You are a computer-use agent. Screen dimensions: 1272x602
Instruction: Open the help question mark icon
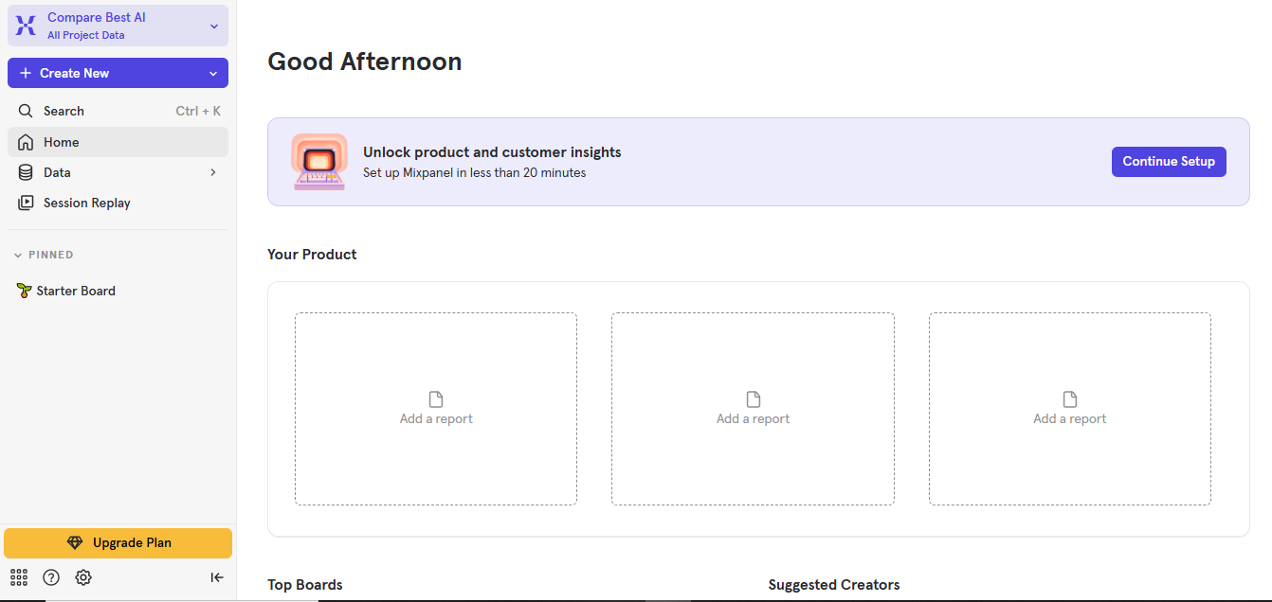(x=51, y=577)
